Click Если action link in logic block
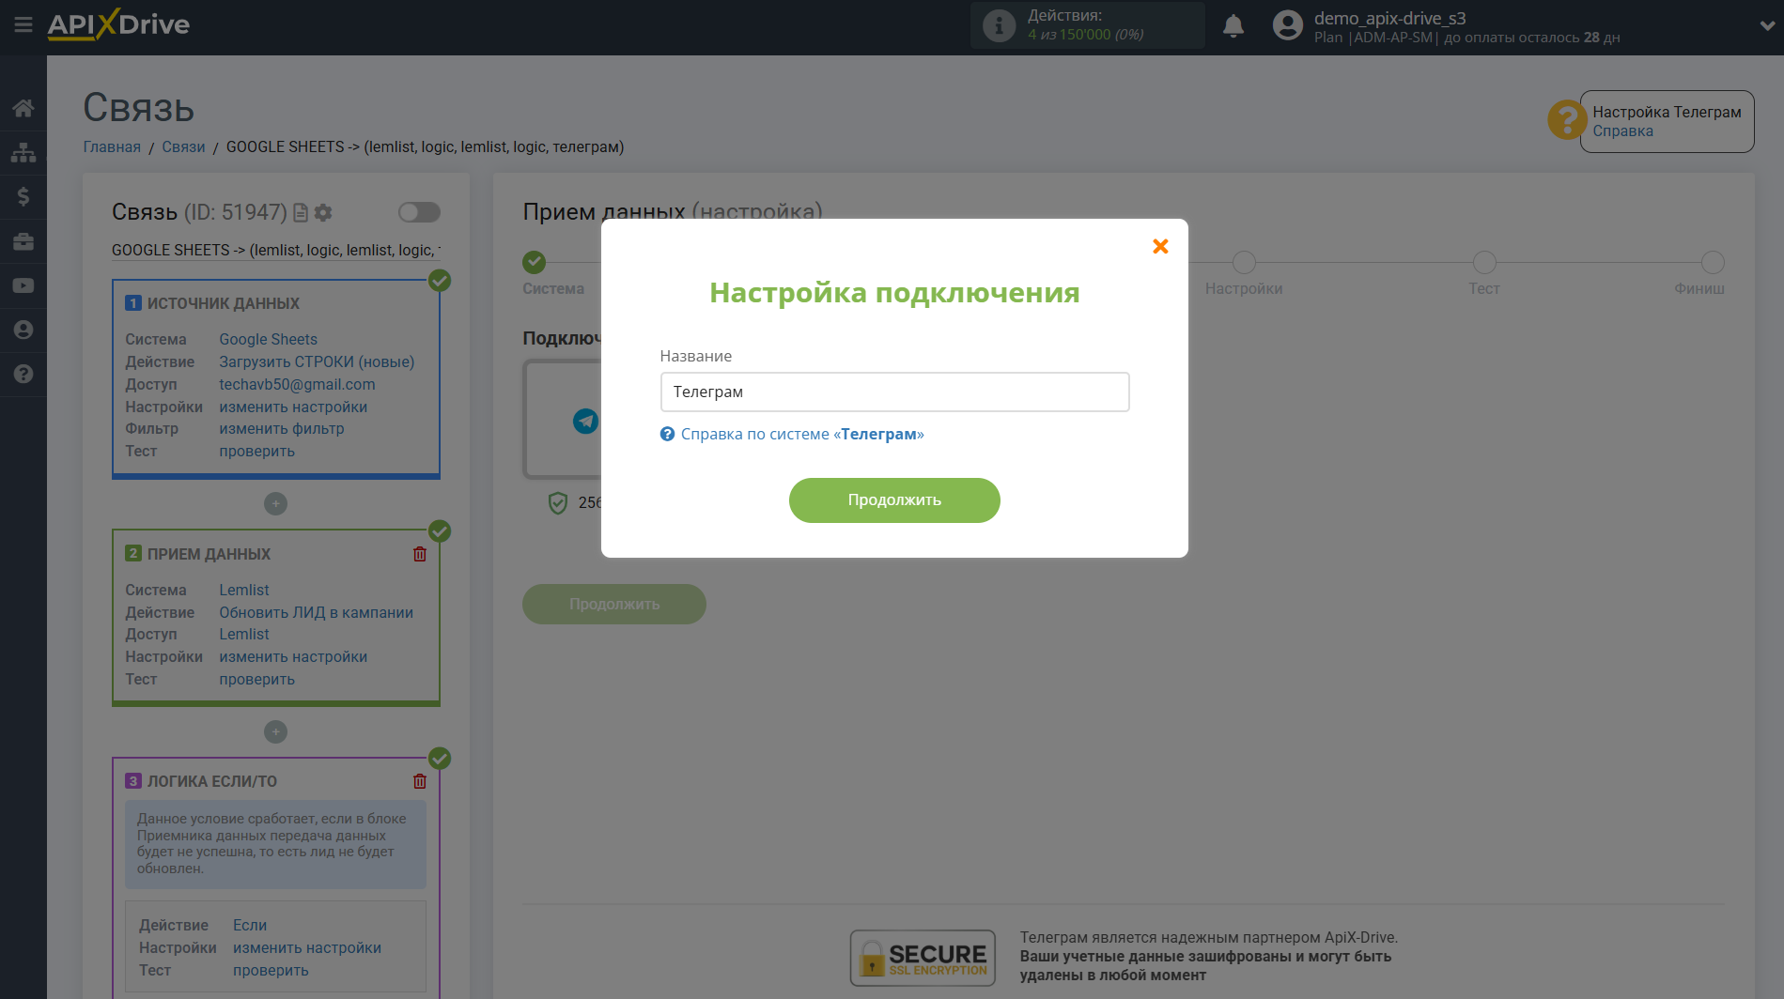The height and width of the screenshot is (999, 1784). 250,926
